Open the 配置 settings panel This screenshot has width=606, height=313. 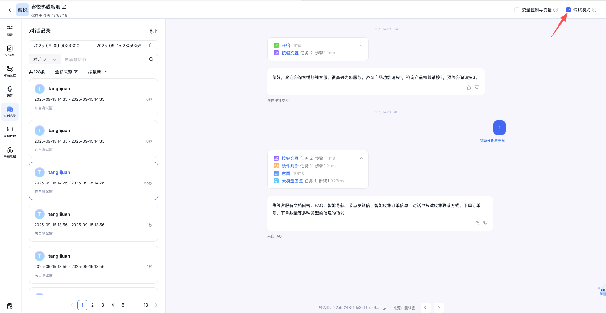[10, 31]
